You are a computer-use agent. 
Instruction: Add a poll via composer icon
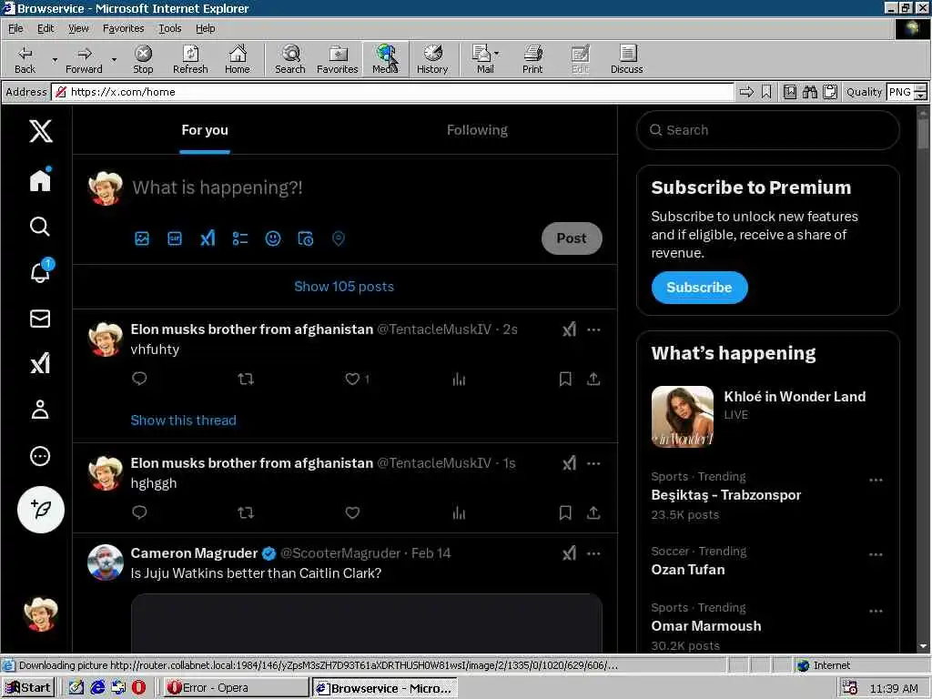[240, 239]
